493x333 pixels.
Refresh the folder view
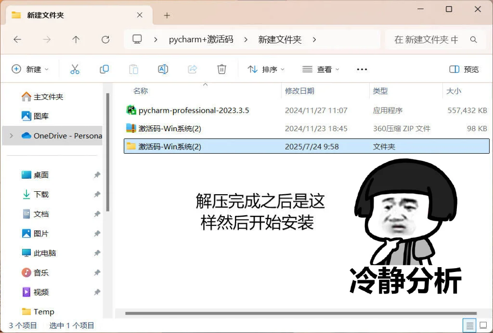click(x=105, y=39)
